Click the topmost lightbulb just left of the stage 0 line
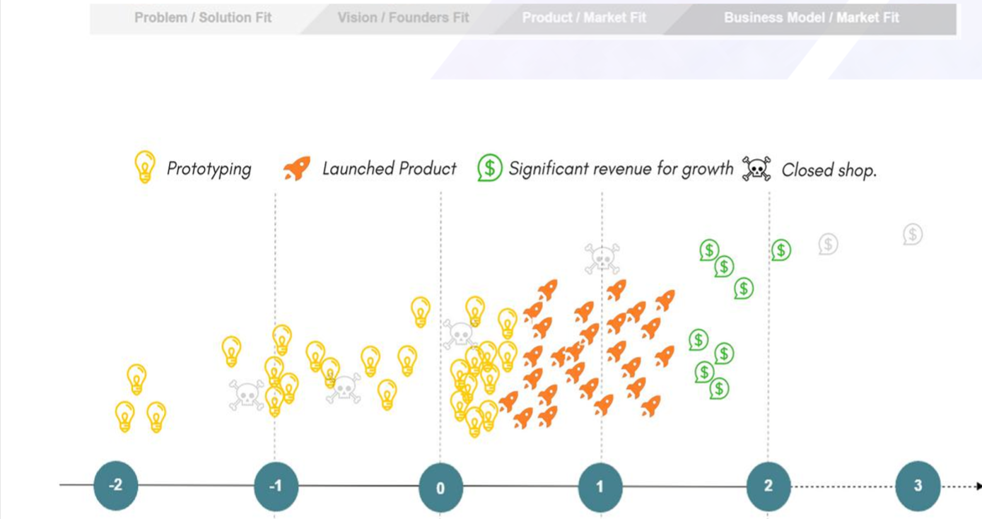Viewport: 982px width, 519px height. point(421,312)
